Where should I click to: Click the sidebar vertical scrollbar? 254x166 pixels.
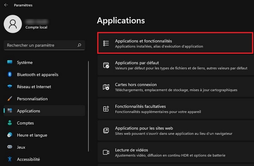coord(89,106)
